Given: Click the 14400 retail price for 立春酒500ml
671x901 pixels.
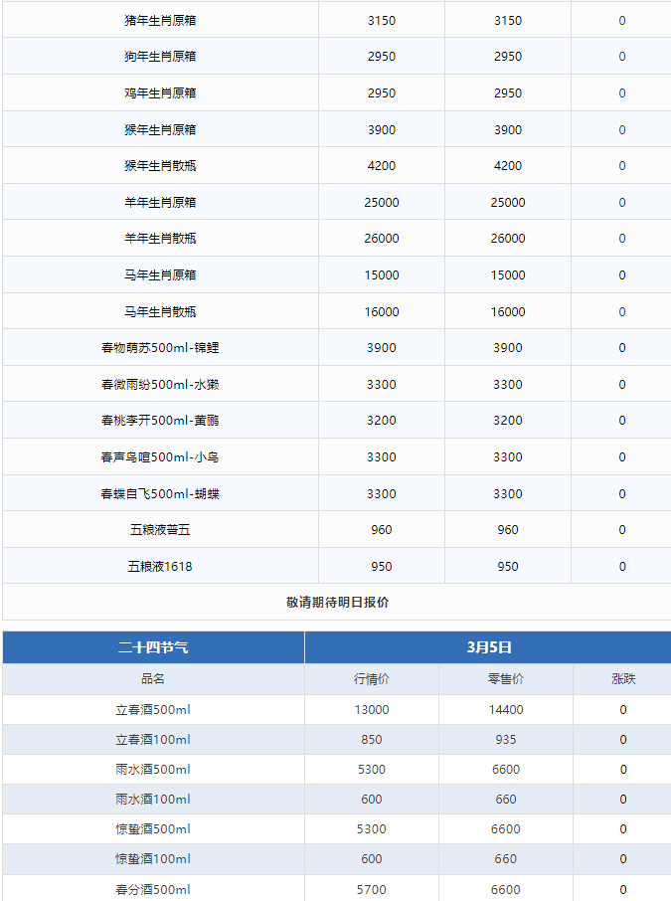Looking at the screenshot, I should click(505, 710).
